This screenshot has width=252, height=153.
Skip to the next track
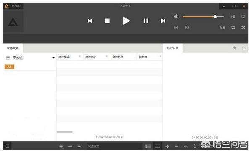163,21
